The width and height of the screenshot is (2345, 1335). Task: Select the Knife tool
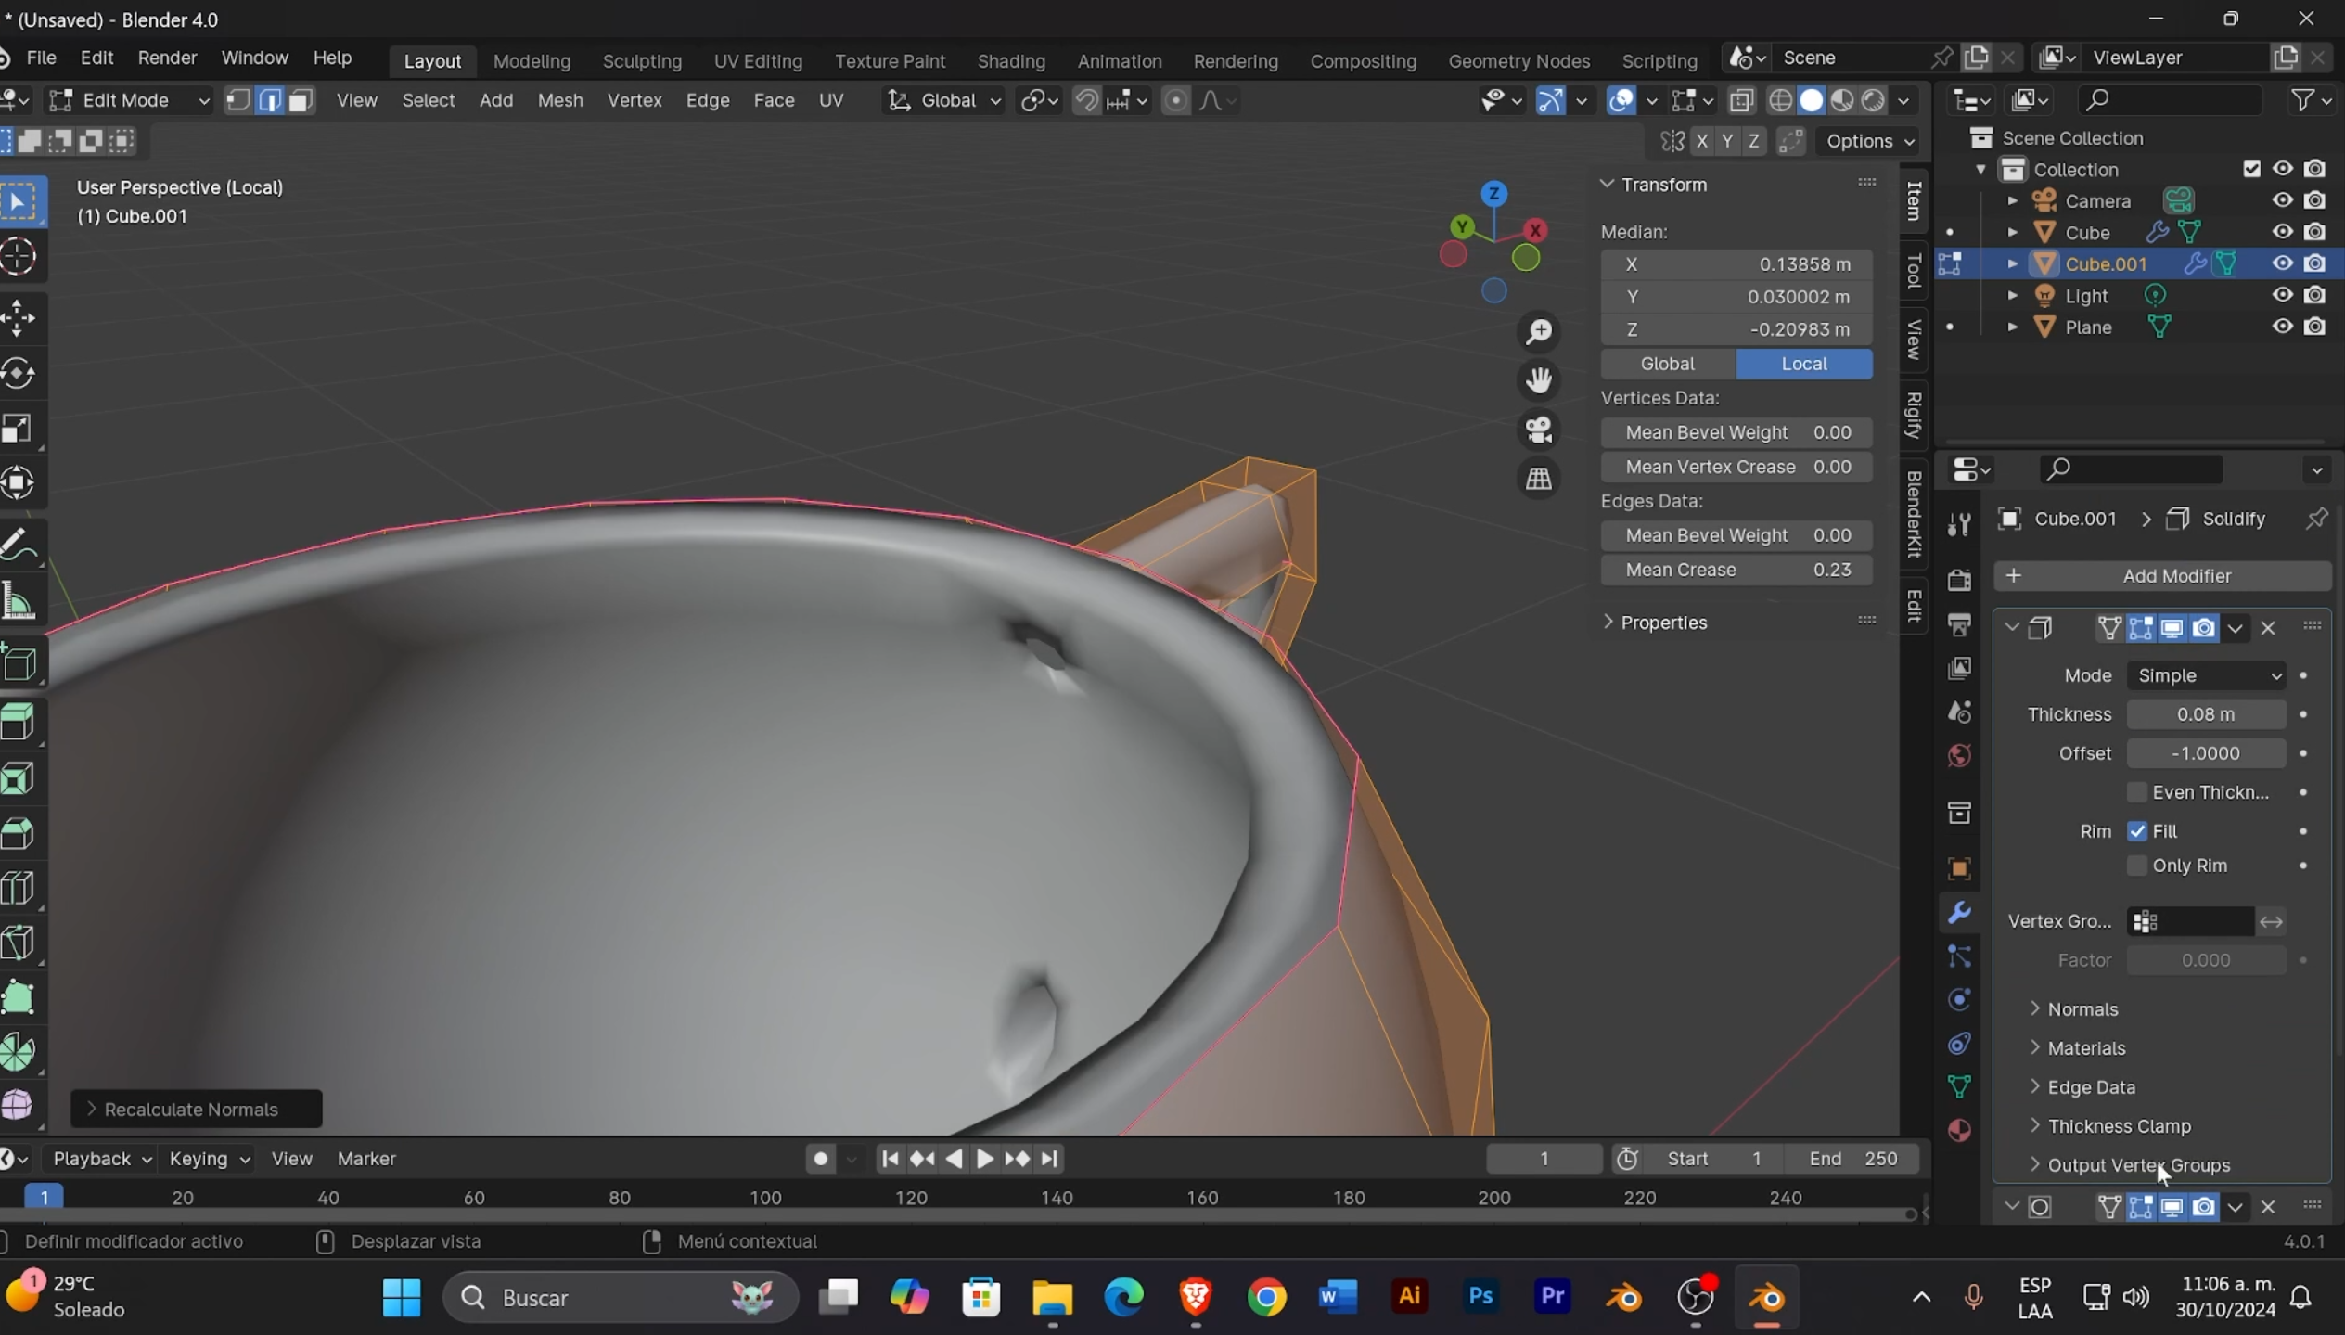pos(19,943)
